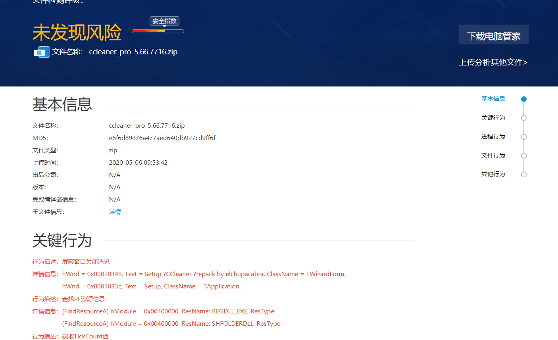Go to 文件行为 section in sidebar
This screenshot has height=340, width=558.
[x=493, y=156]
